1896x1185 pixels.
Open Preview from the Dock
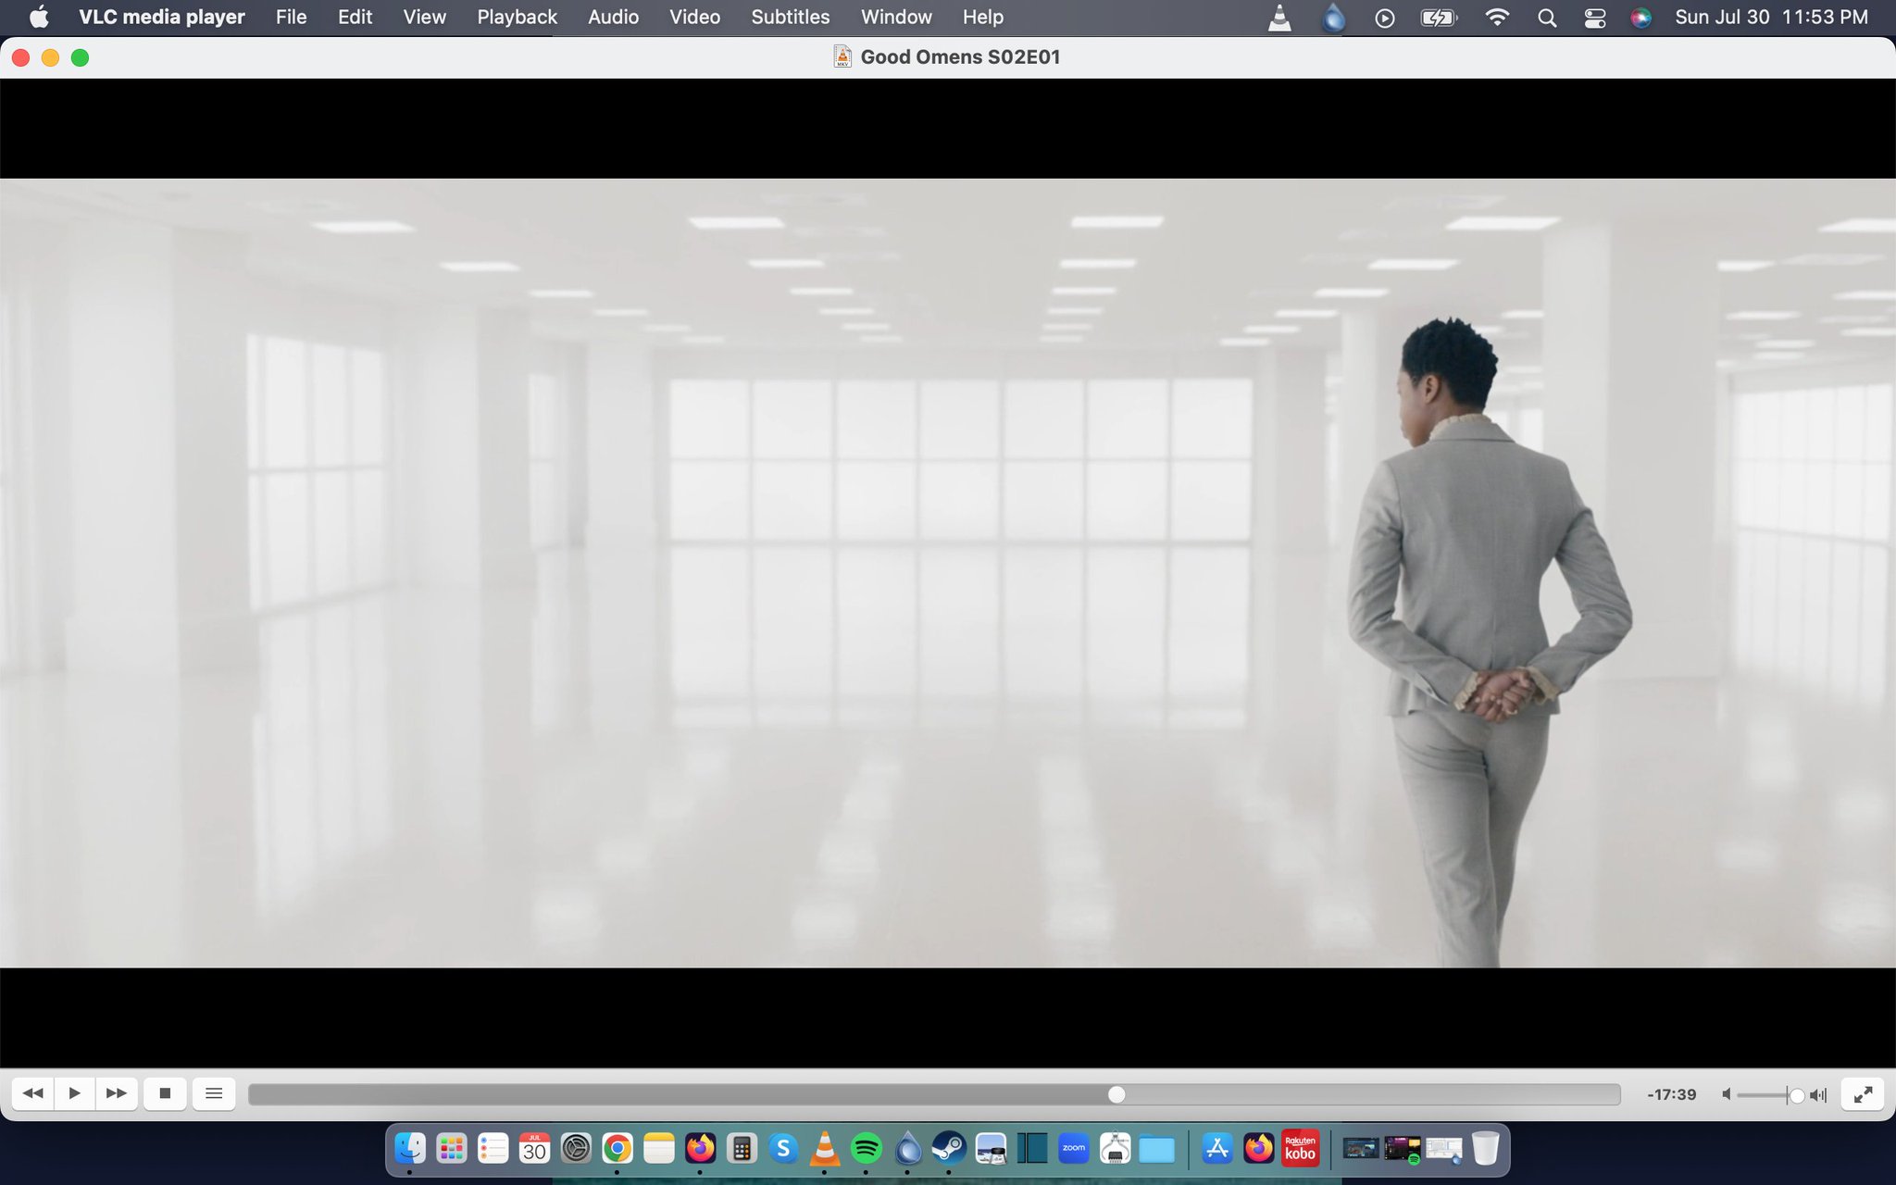pos(990,1149)
